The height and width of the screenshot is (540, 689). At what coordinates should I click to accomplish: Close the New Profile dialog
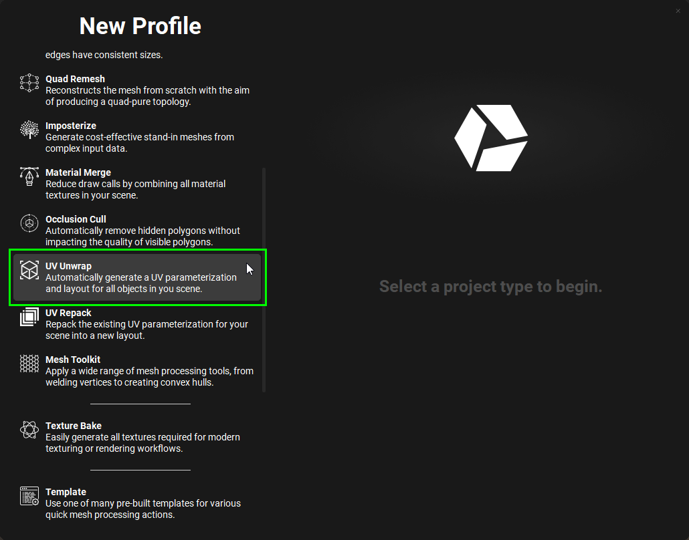pyautogui.click(x=678, y=10)
